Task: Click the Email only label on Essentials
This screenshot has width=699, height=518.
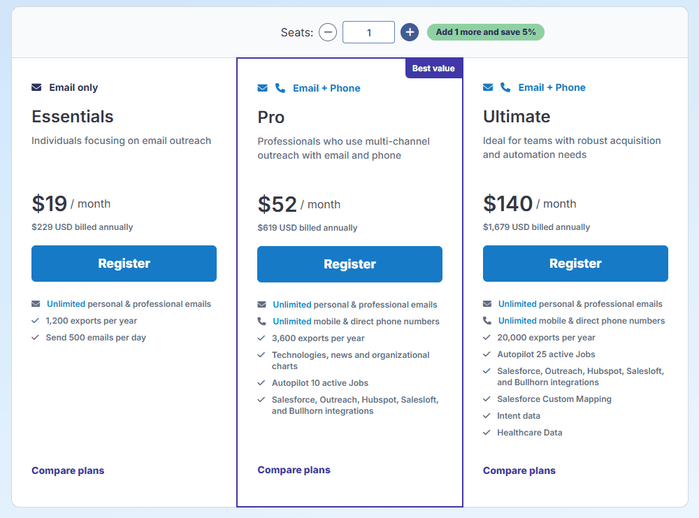Action: [73, 87]
